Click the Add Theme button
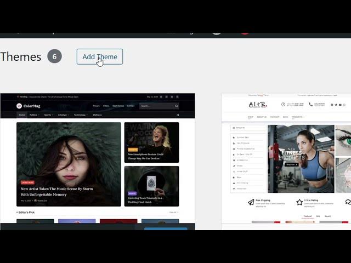This screenshot has height=263, width=351. pos(99,56)
